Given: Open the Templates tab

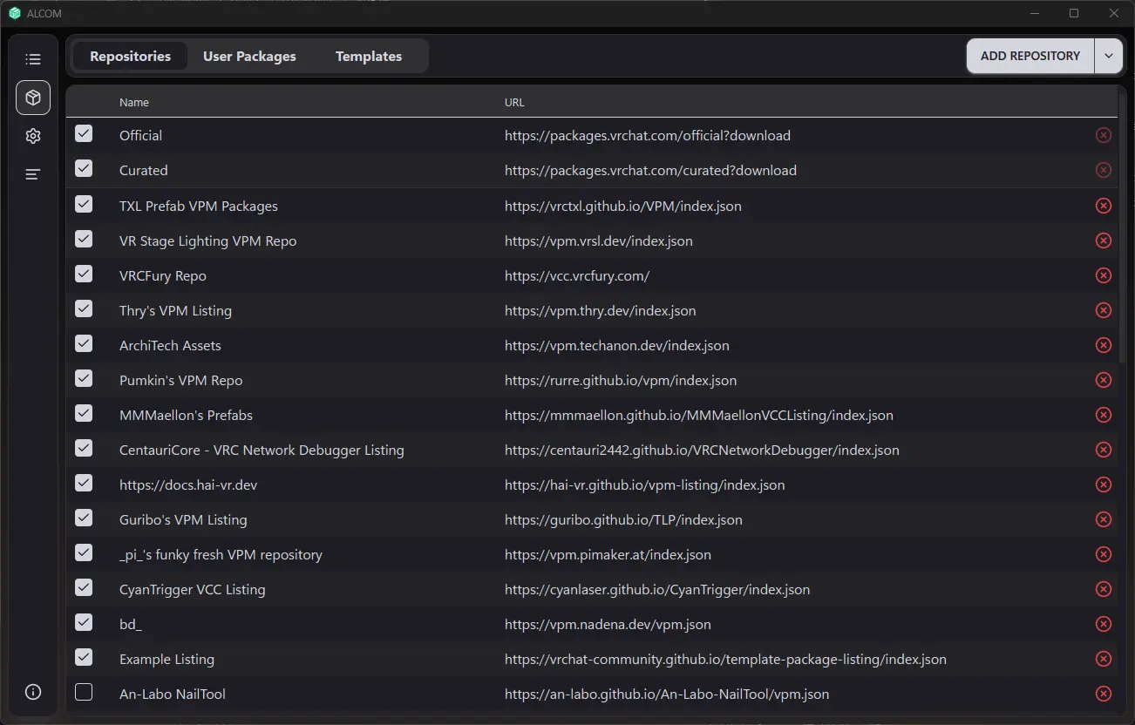Looking at the screenshot, I should click(x=369, y=56).
